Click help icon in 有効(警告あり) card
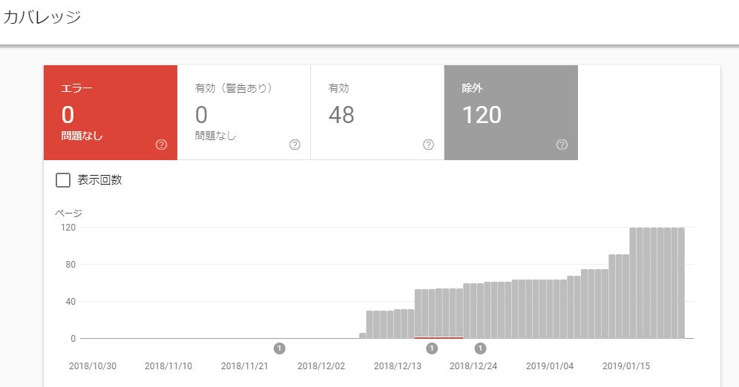Image resolution: width=739 pixels, height=387 pixels. [295, 145]
